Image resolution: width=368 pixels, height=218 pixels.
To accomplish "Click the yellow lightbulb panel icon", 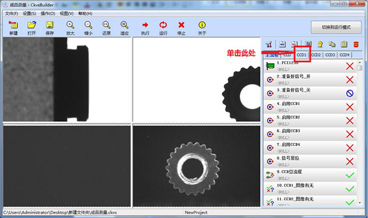I will click(320, 44).
